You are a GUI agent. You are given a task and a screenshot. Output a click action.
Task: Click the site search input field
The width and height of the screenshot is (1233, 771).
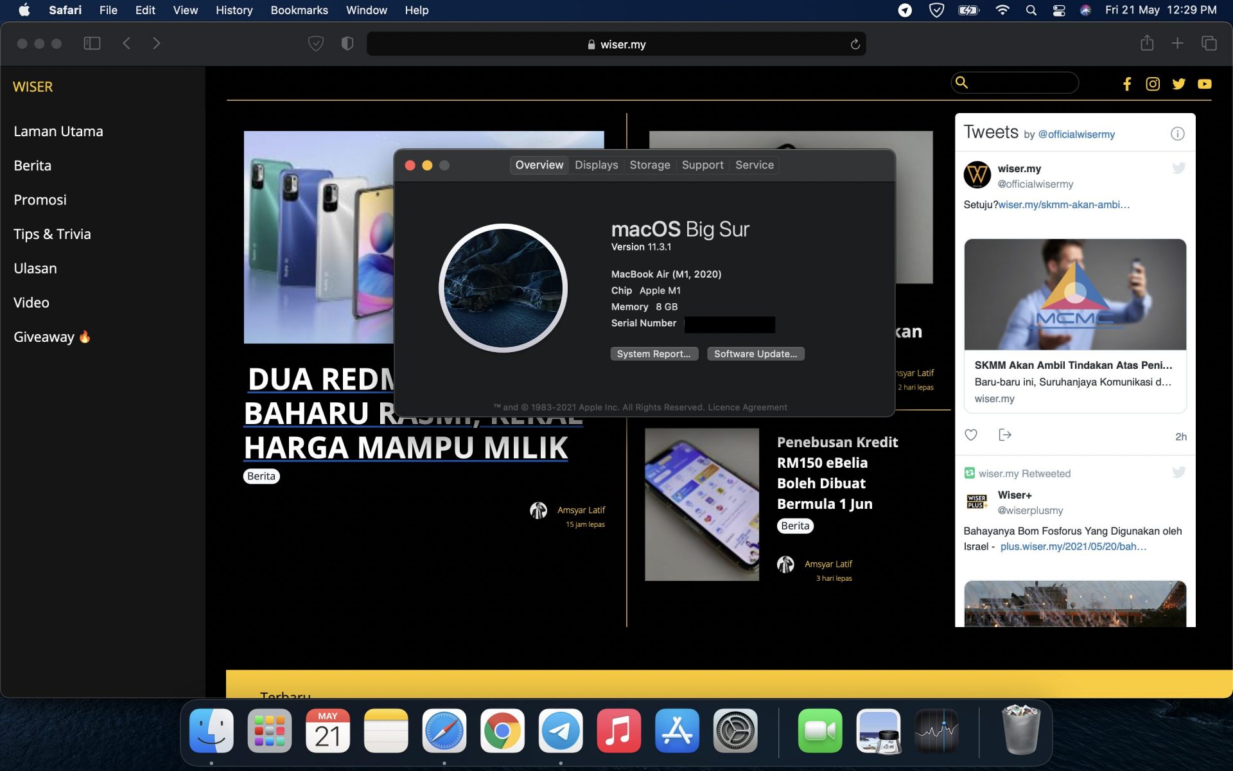1021,83
